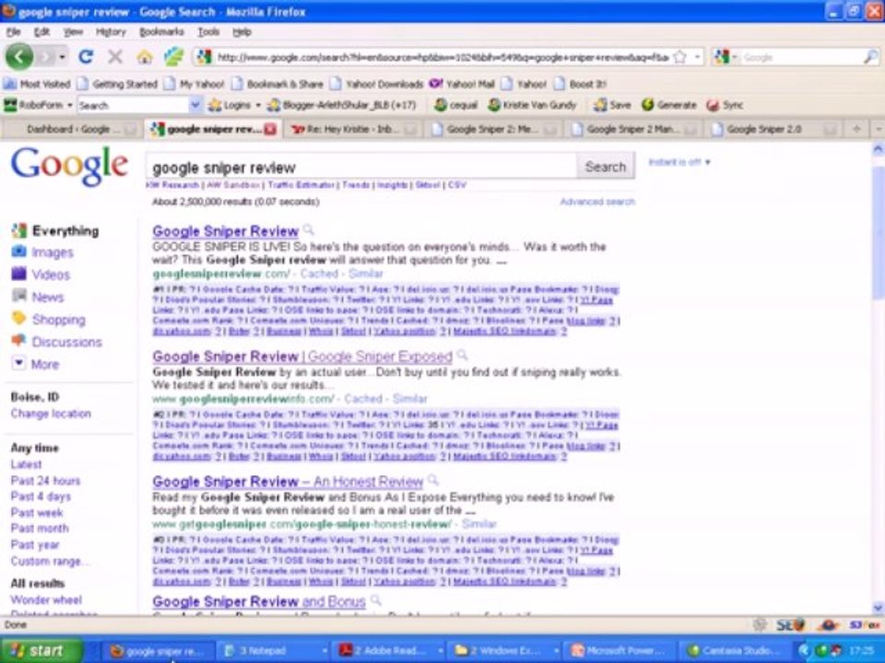Click magnifier preview icon beside first Google Sniper Review
Image resolution: width=885 pixels, height=663 pixels.
[308, 229]
